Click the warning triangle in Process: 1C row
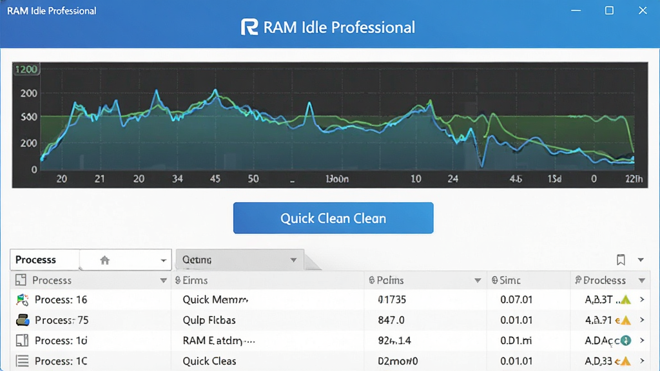Screen dimensions: 660x371 [625, 361]
